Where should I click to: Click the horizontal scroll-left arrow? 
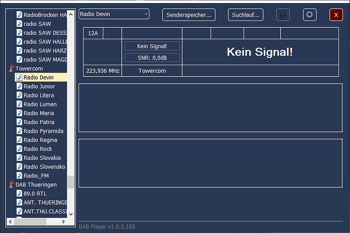pos(10,221)
